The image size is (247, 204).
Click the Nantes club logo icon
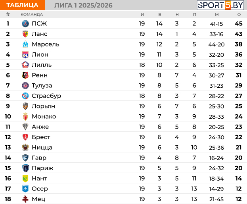[x=25, y=178]
